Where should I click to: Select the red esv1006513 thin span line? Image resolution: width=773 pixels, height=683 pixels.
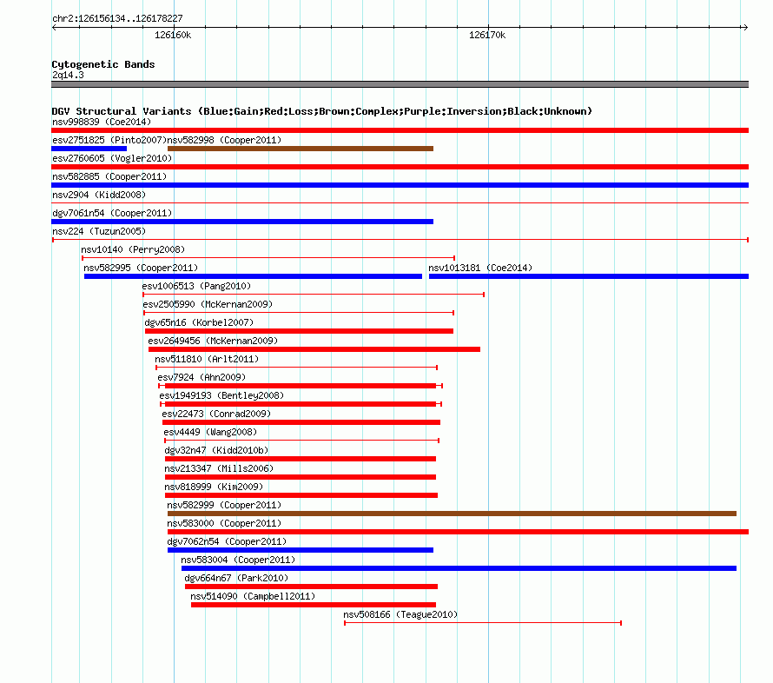tap(314, 295)
